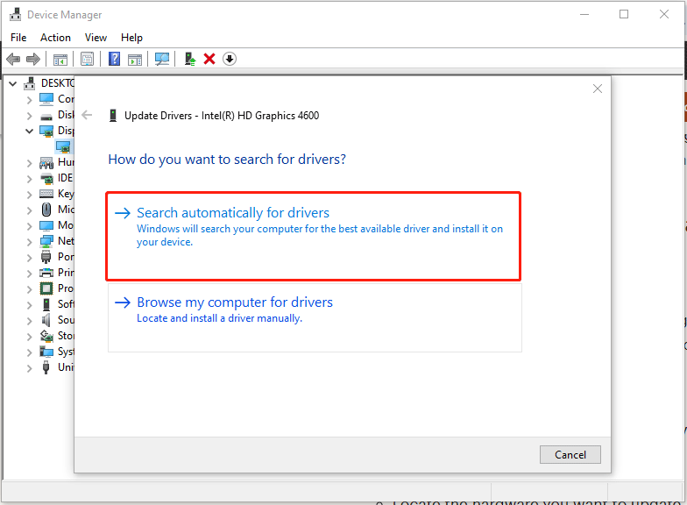
Task: Toggle the console tree pane icon
Action: (x=60, y=60)
